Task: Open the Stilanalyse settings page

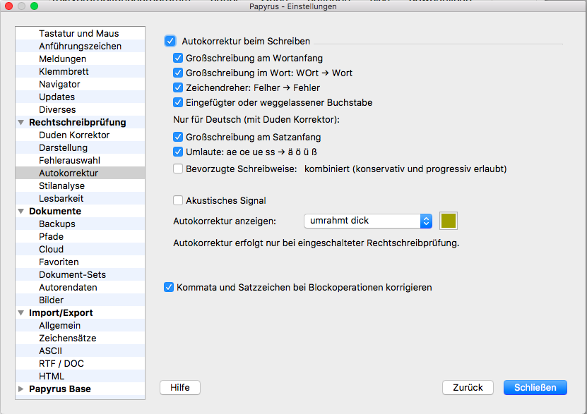Action: pyautogui.click(x=61, y=186)
